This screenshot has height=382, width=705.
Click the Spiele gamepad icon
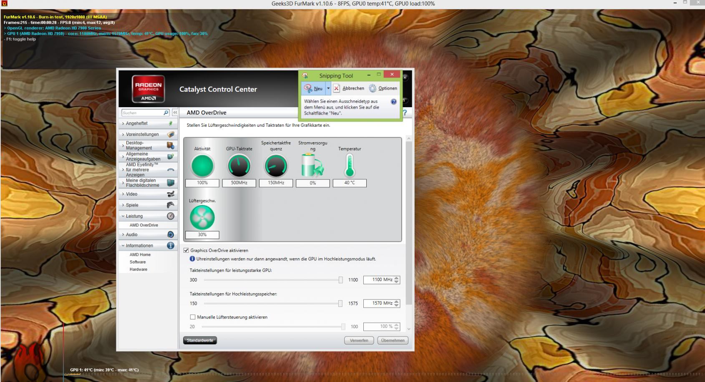tap(170, 205)
